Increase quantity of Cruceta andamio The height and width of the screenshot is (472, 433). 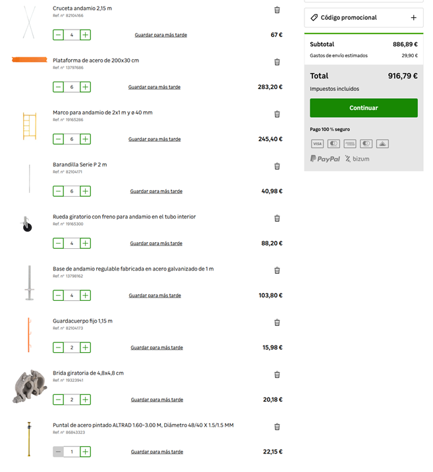tap(86, 35)
